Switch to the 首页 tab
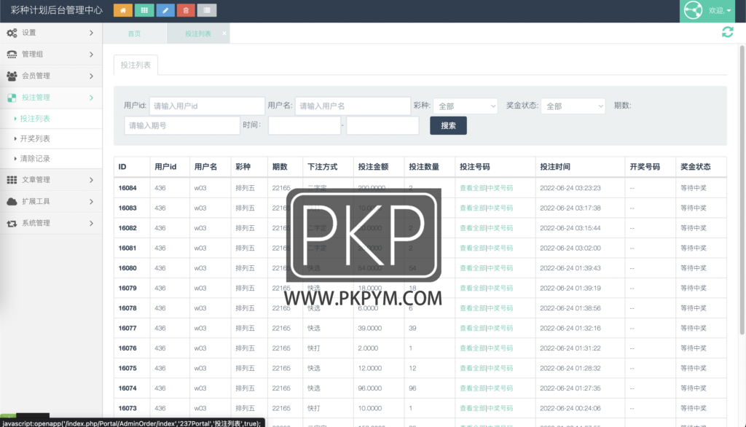Screen dimensions: 746x427 click(x=134, y=34)
